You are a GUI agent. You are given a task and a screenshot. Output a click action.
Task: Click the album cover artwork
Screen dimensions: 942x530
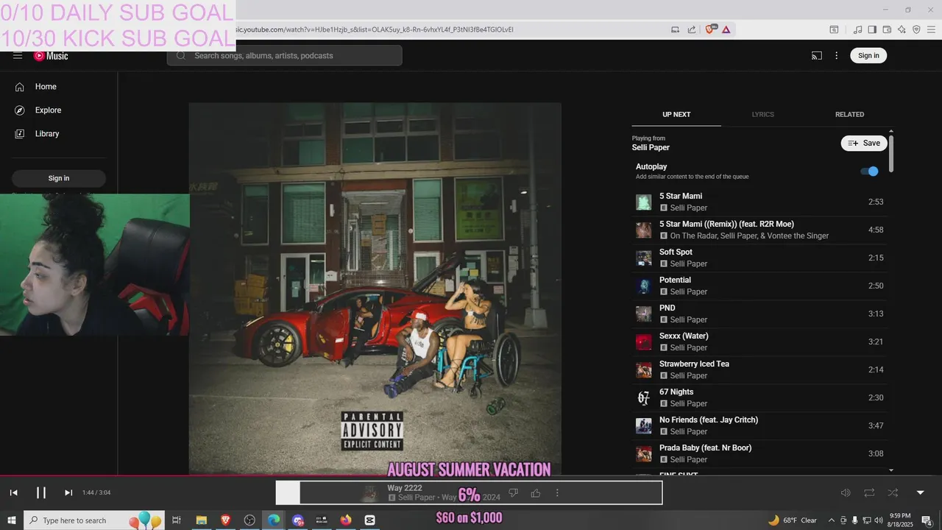[x=375, y=289]
